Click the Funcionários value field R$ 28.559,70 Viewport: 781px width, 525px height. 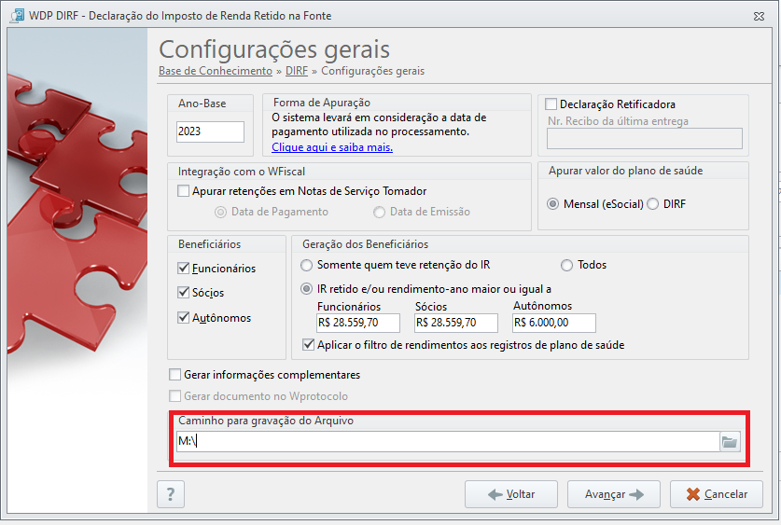(358, 323)
